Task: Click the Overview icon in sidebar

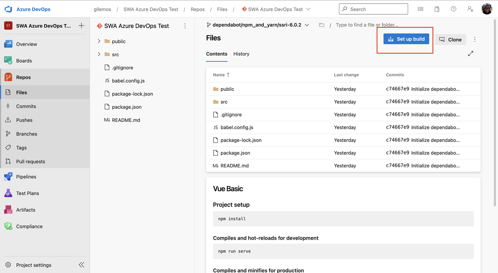Action: [8, 44]
